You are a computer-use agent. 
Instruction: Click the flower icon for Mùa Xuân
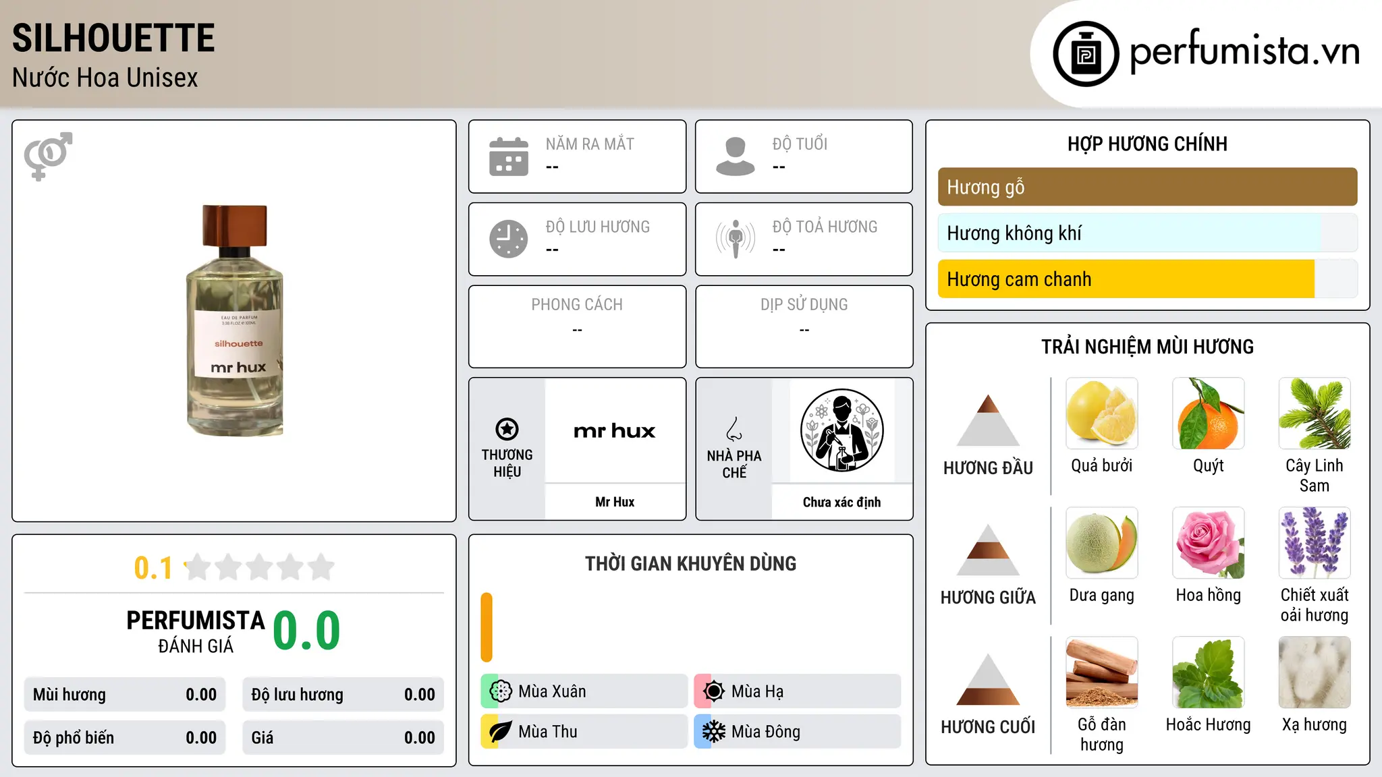click(500, 691)
